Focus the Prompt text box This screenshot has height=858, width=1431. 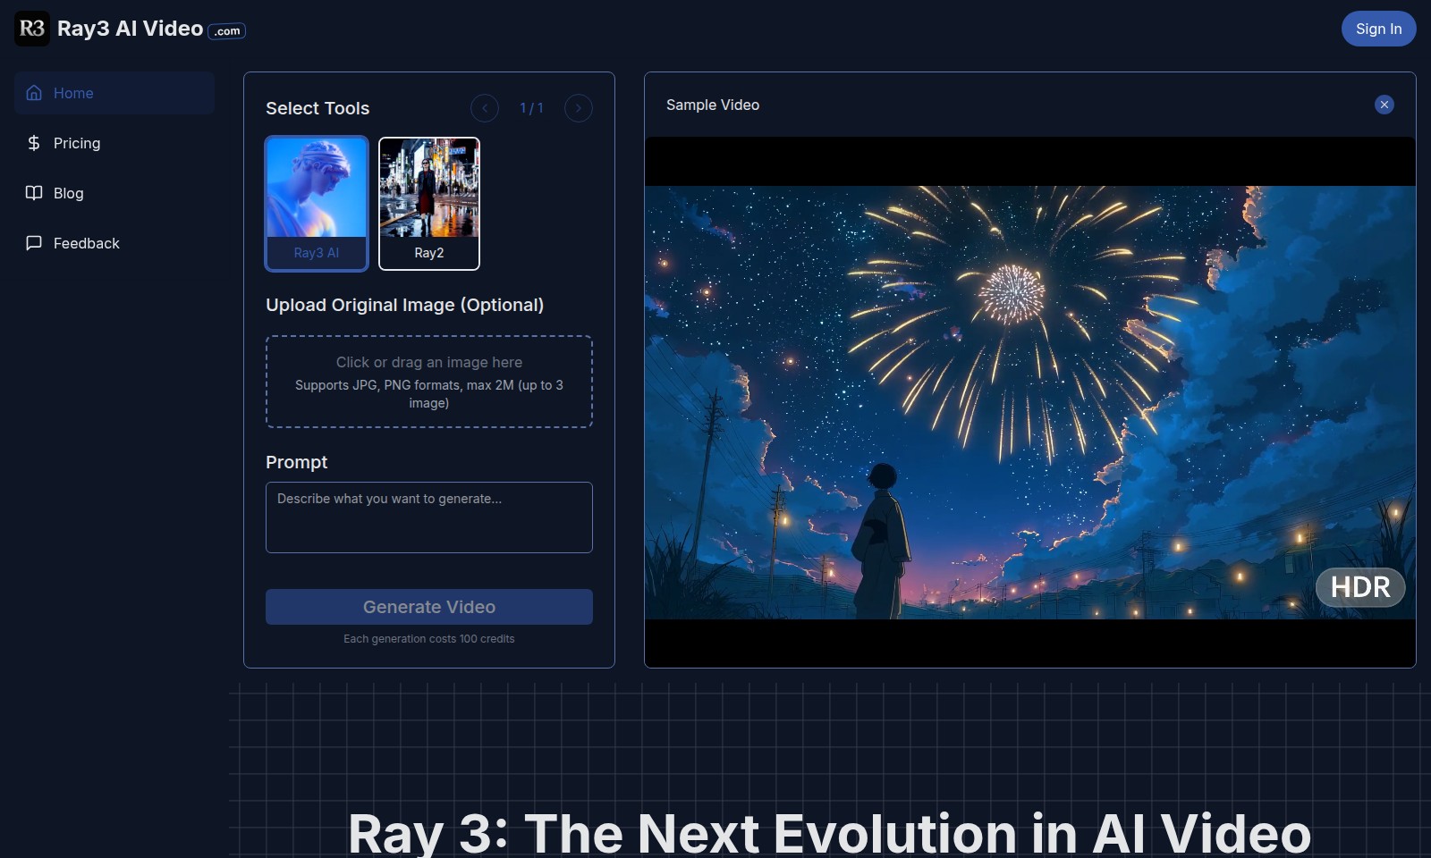[429, 517]
